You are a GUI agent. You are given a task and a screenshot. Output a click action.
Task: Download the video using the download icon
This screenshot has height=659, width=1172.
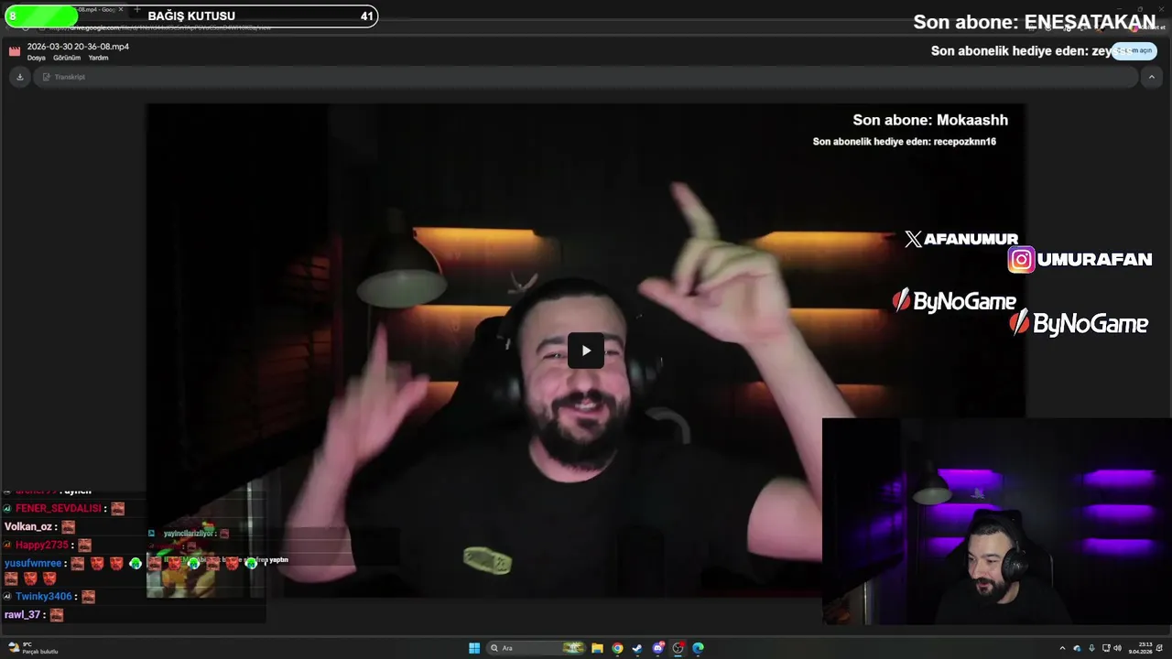tap(19, 77)
